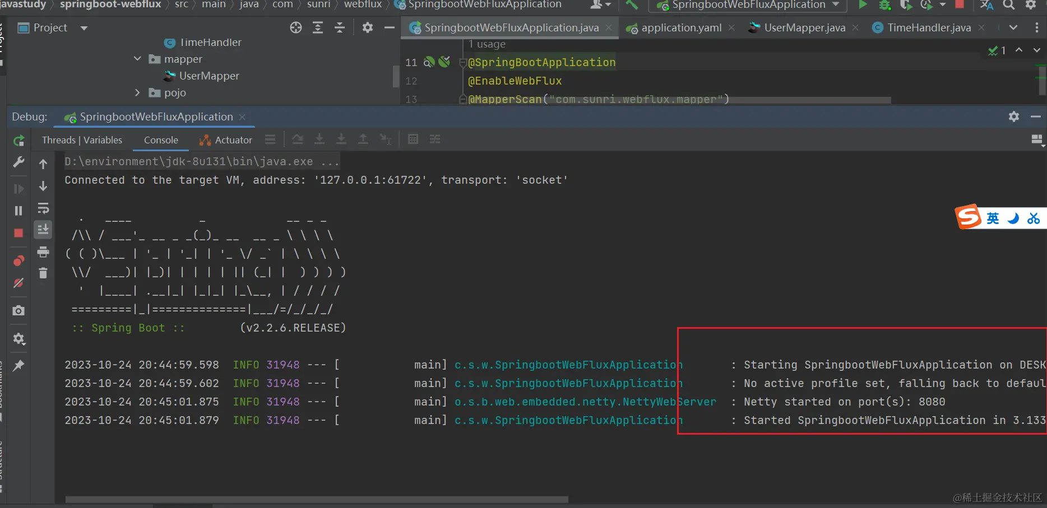This screenshot has width=1047, height=508.
Task: Open TimeHandler in the Project tree
Action: click(x=203, y=43)
